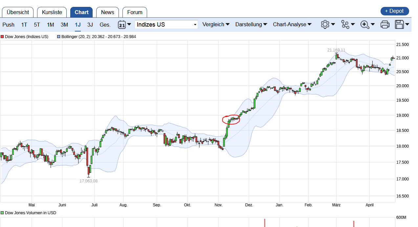Save the chart with floppy disk icon

(399, 24)
